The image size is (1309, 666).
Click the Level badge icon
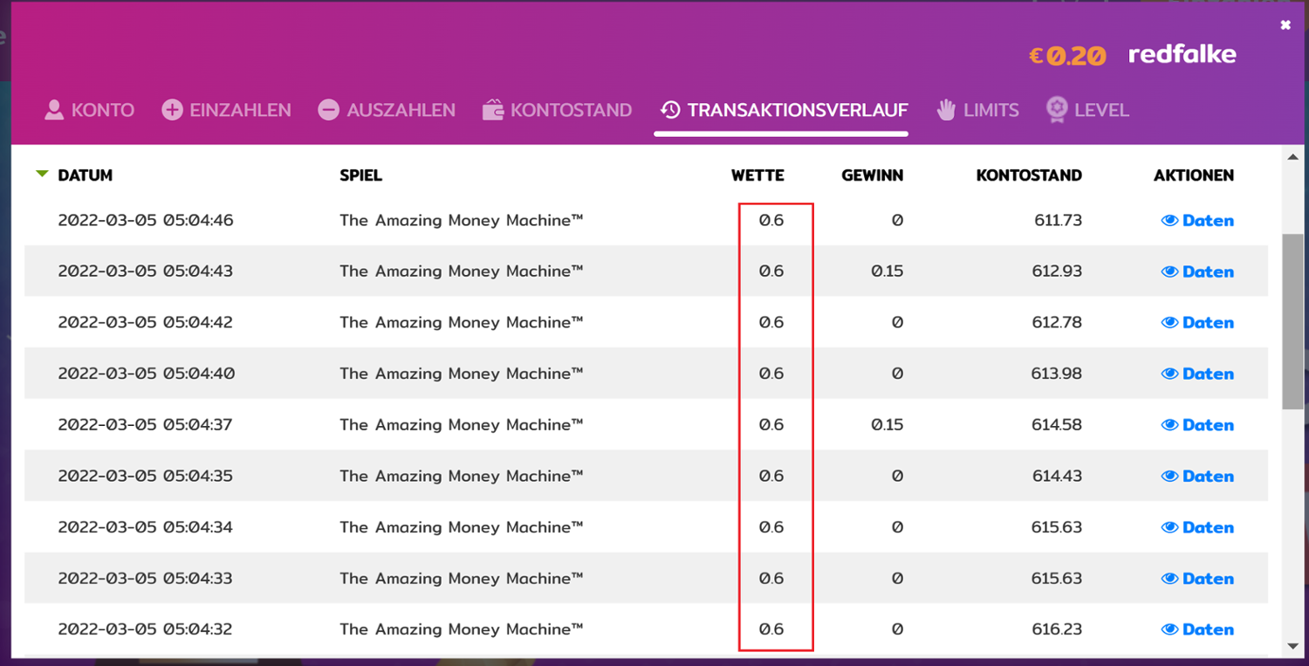(1057, 110)
